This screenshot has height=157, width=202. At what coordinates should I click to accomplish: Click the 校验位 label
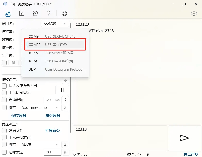[8, 48]
